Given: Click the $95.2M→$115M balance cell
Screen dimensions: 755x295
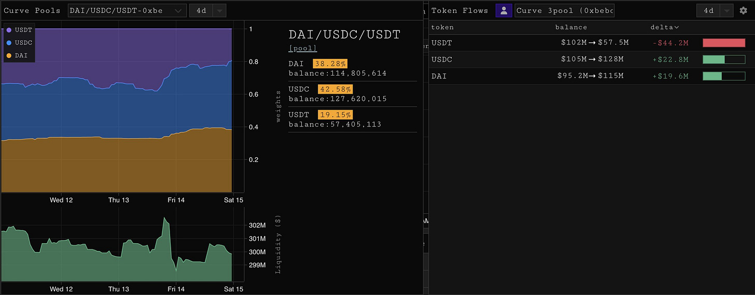Looking at the screenshot, I should [590, 77].
